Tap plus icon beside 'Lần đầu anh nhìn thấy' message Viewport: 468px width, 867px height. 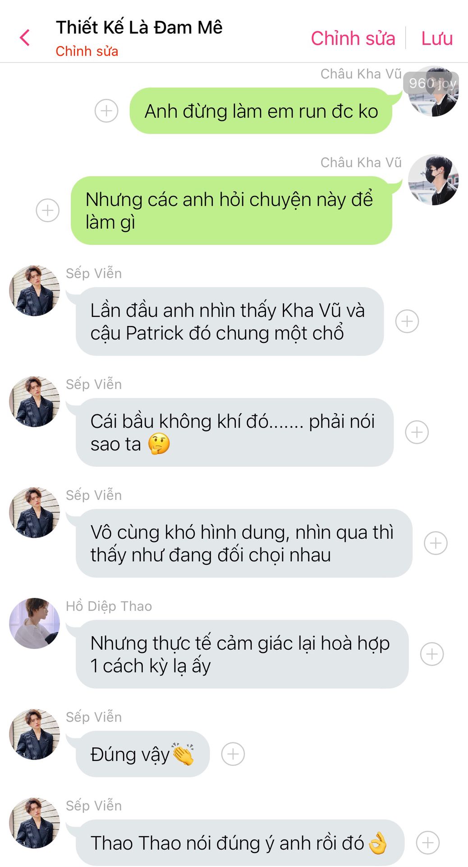click(x=407, y=322)
